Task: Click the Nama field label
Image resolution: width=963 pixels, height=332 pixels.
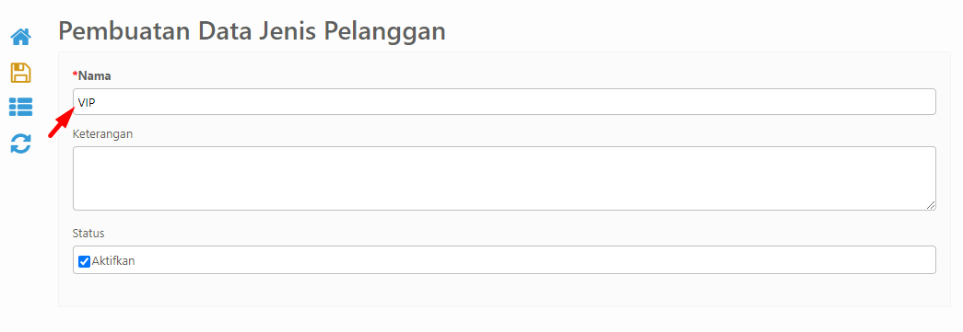Action: [x=94, y=75]
